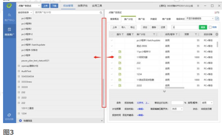Open 搜索推广 in the left sidebar
This screenshot has height=135, width=222.
click(9, 32)
